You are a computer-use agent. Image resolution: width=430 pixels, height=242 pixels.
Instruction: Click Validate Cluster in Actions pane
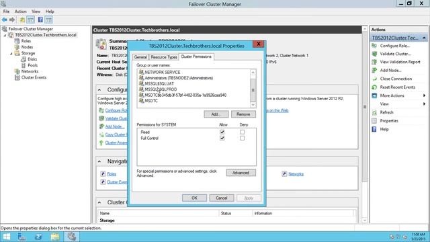point(395,54)
